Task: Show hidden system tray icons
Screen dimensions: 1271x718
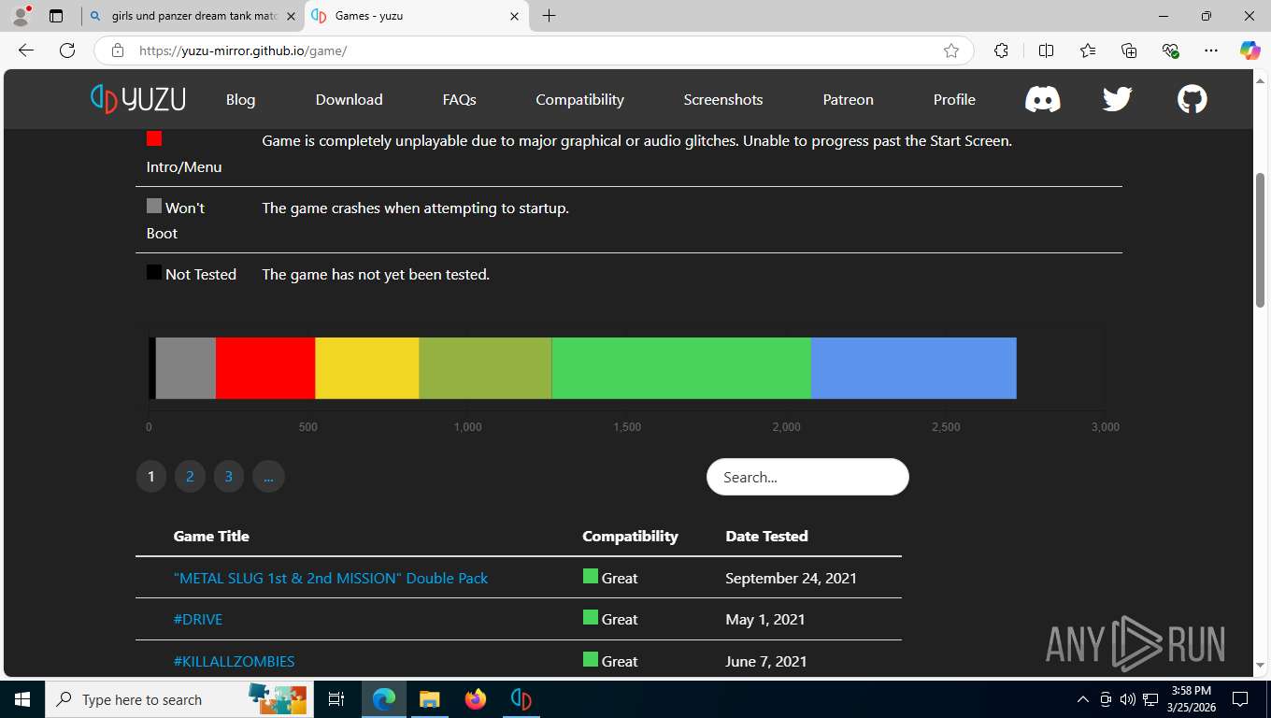Action: (1083, 699)
